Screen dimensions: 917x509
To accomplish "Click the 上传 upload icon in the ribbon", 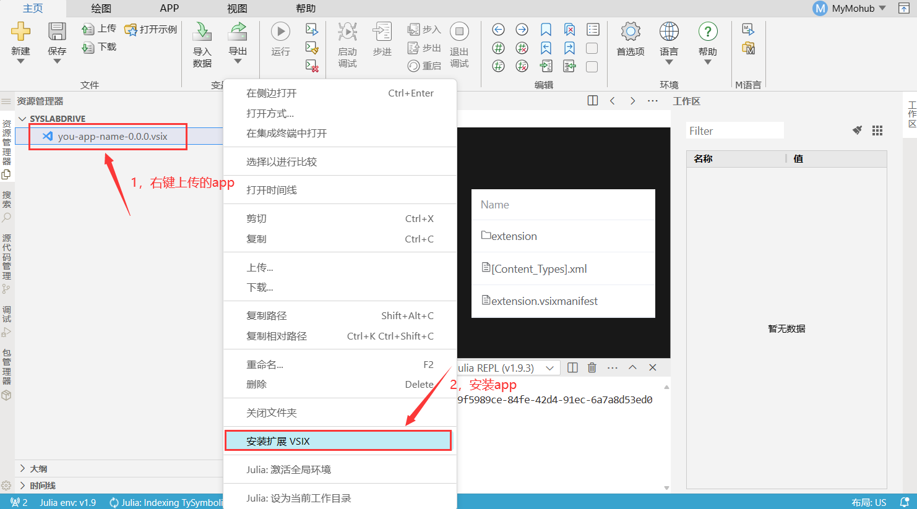I will click(x=88, y=29).
